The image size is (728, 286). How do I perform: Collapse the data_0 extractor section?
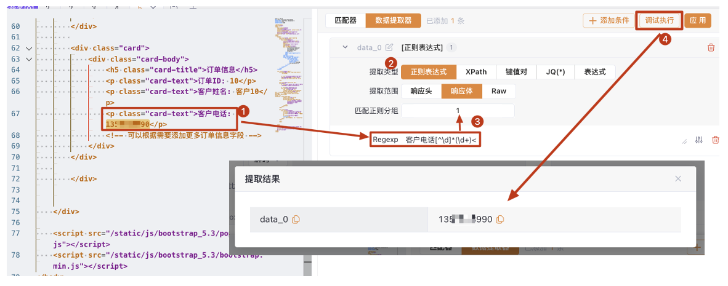[345, 47]
